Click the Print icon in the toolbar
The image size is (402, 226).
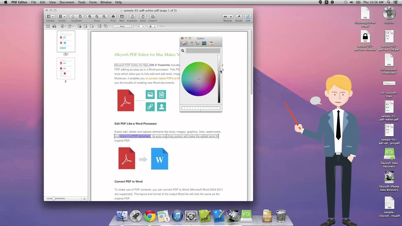pos(113,16)
